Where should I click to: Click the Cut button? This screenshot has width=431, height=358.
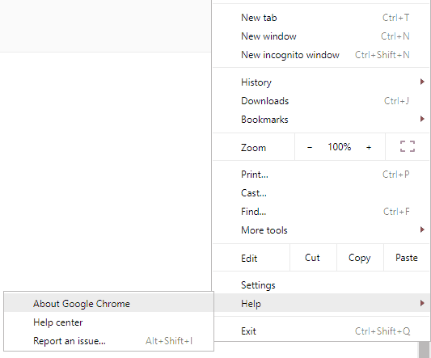click(313, 258)
